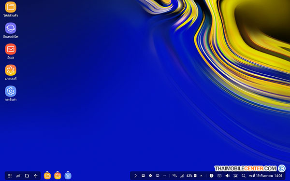Screen dimensions: 290x181
Task: Open the Email app shortcut
Action: coord(11,49)
